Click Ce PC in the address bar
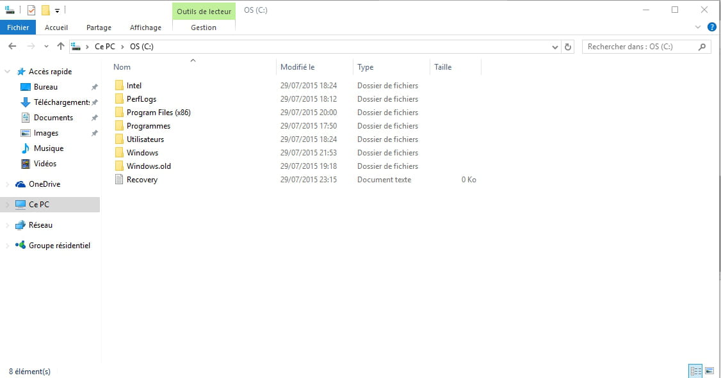Viewport: 721px width, 378px height. 105,47
